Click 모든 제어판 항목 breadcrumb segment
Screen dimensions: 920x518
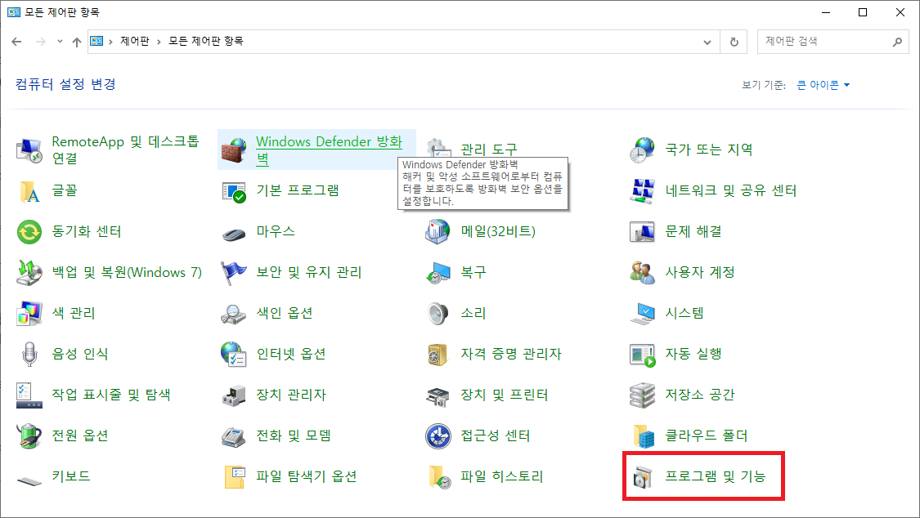pos(206,41)
